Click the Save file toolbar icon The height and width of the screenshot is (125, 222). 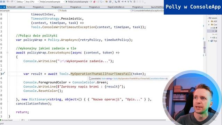pyautogui.click(x=1, y=2)
